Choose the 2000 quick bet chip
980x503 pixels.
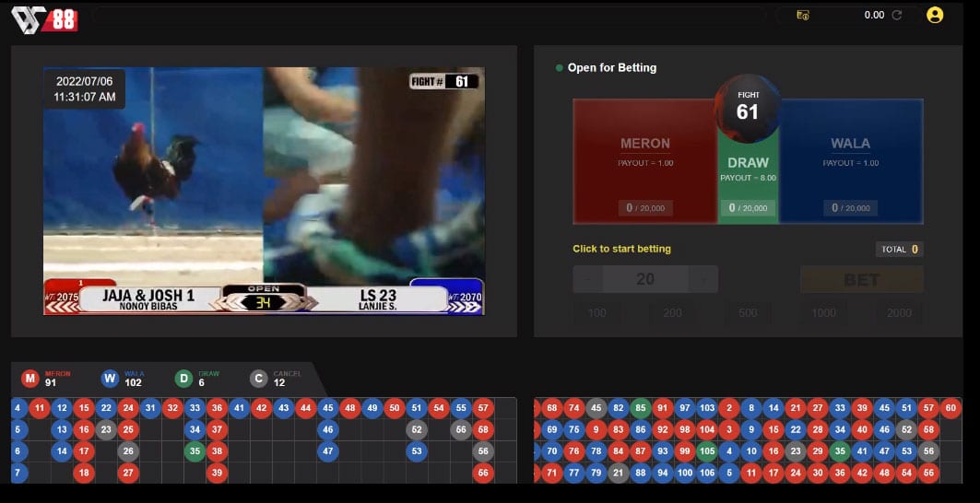(900, 313)
